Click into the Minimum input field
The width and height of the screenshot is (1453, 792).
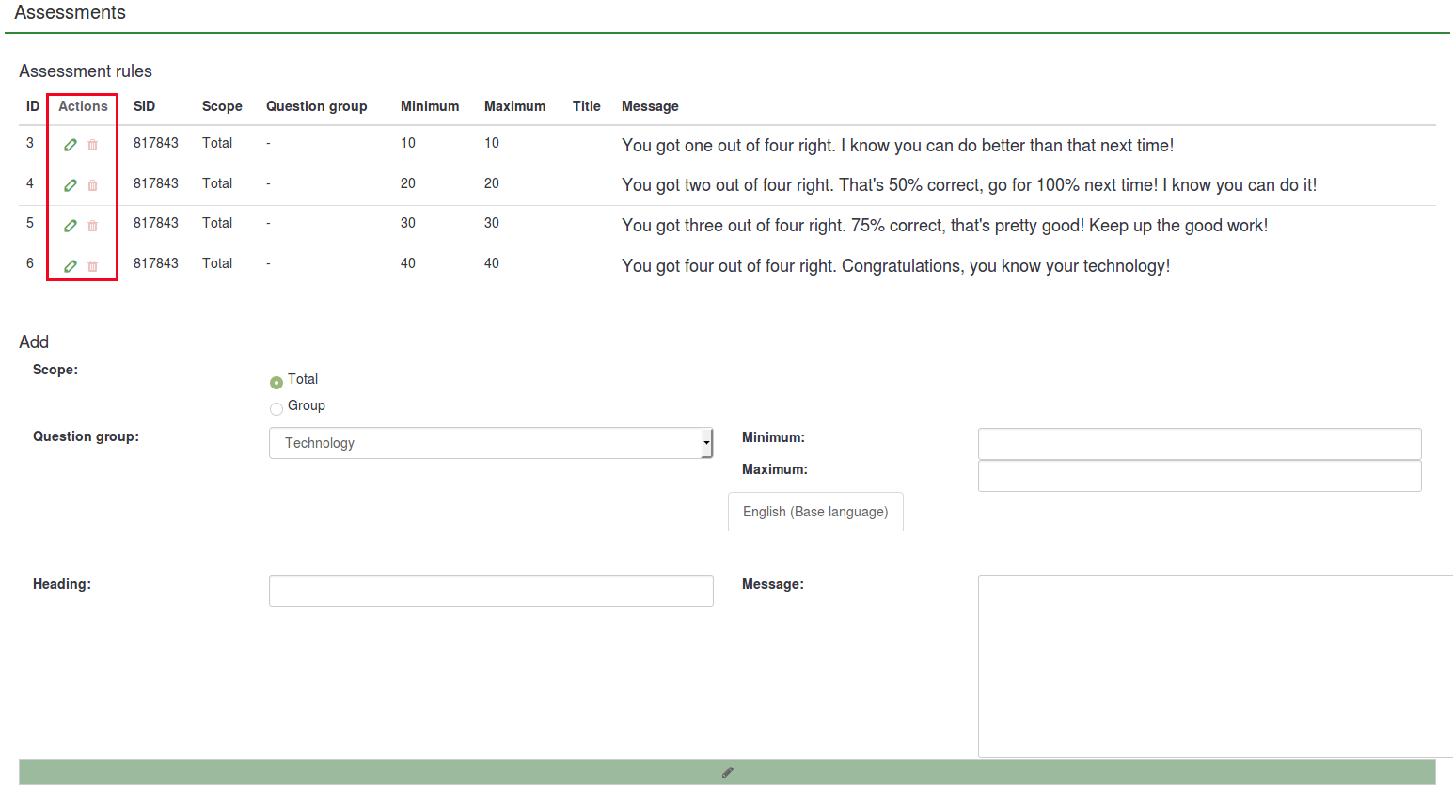1199,444
